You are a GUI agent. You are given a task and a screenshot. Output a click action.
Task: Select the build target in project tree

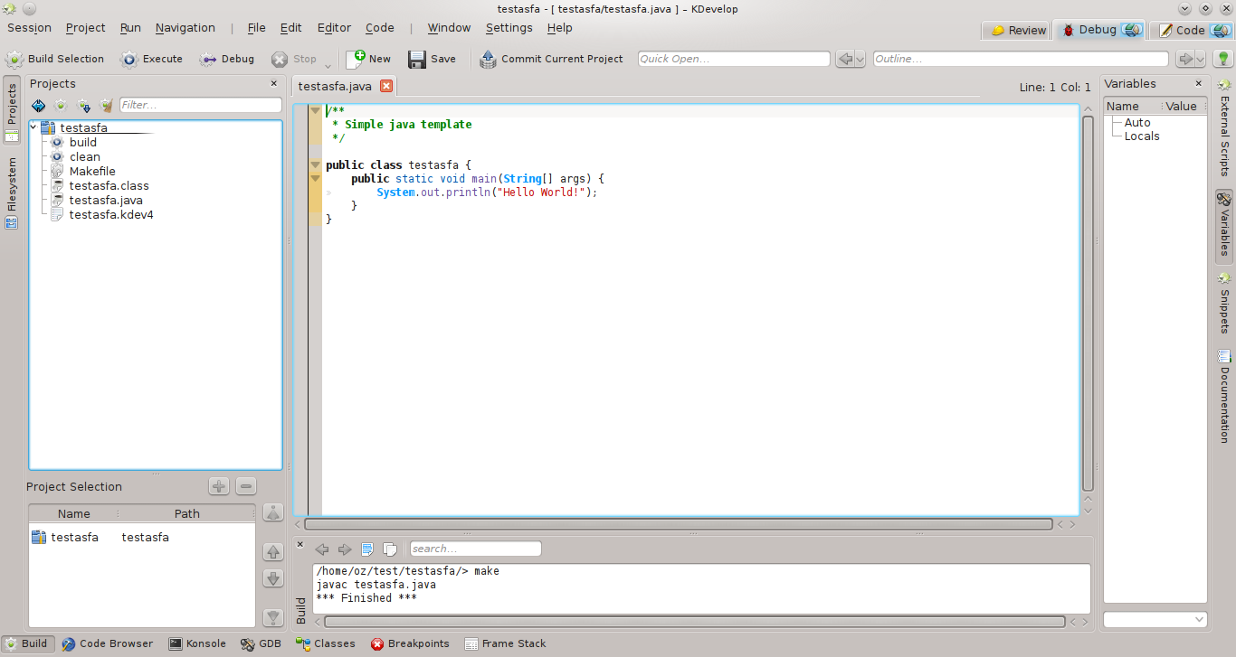(x=83, y=142)
